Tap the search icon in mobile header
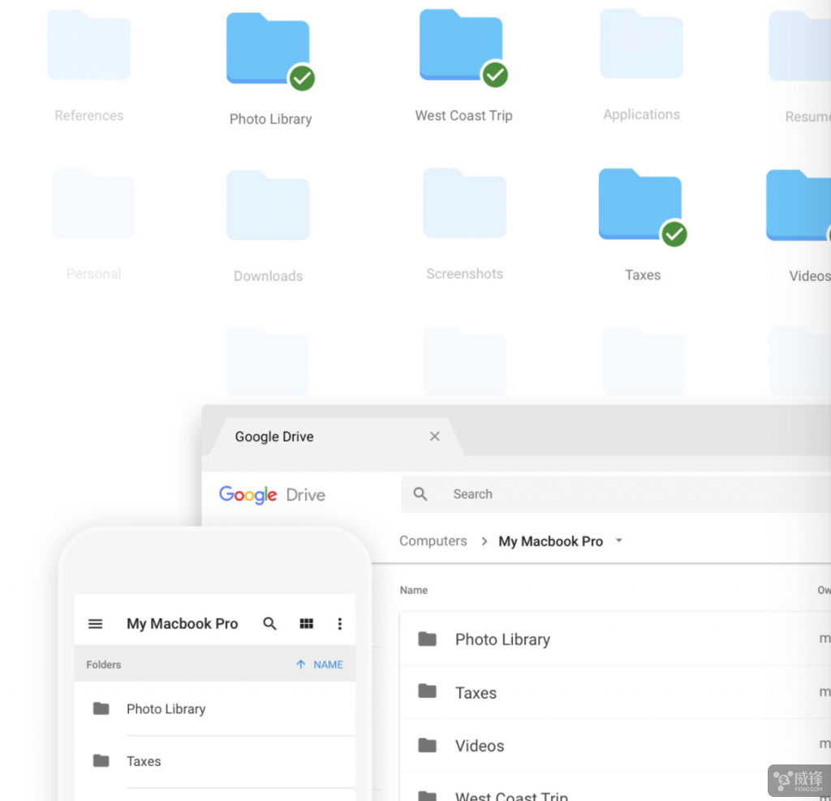This screenshot has width=831, height=801. click(270, 624)
